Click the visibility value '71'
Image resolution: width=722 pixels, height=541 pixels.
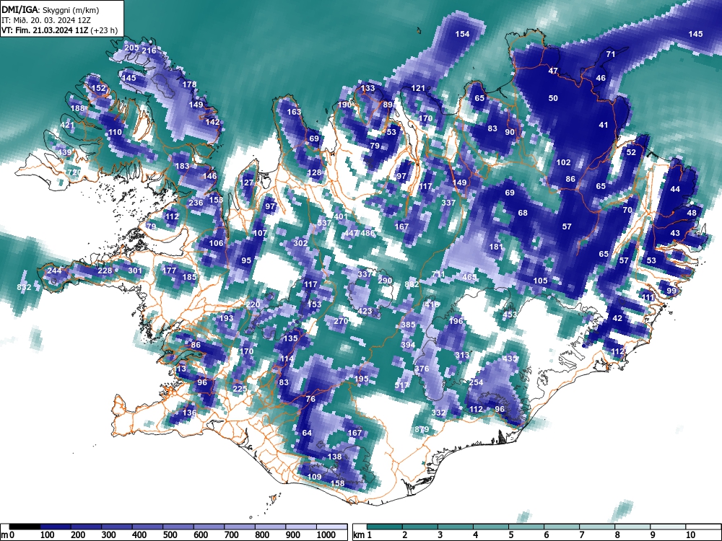611,54
